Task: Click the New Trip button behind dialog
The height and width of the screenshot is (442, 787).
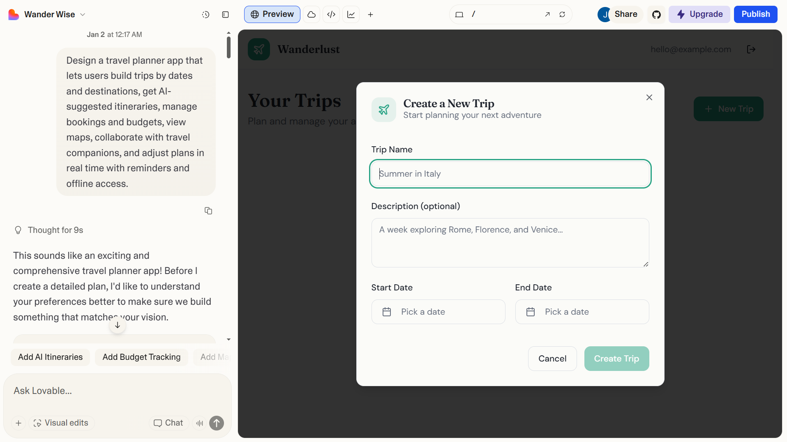Action: (729, 109)
